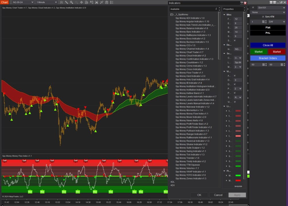The width and height of the screenshot is (288, 206).
Task: Click the order quantity field showing 1
Action: click(x=256, y=22)
